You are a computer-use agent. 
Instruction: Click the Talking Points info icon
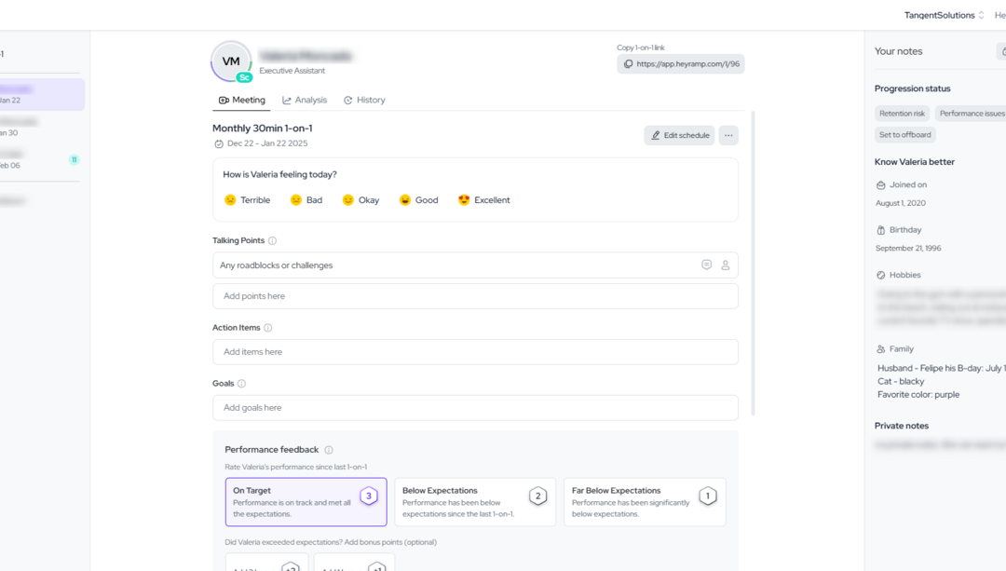273,241
